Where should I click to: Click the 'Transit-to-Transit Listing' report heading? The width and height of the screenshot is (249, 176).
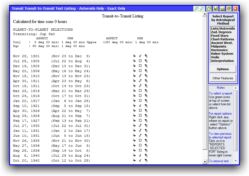tap(123, 16)
